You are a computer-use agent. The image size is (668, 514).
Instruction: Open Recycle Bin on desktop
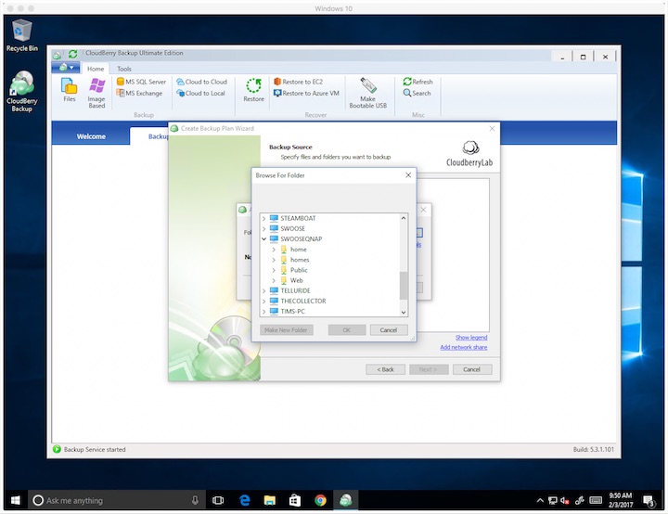(x=21, y=36)
